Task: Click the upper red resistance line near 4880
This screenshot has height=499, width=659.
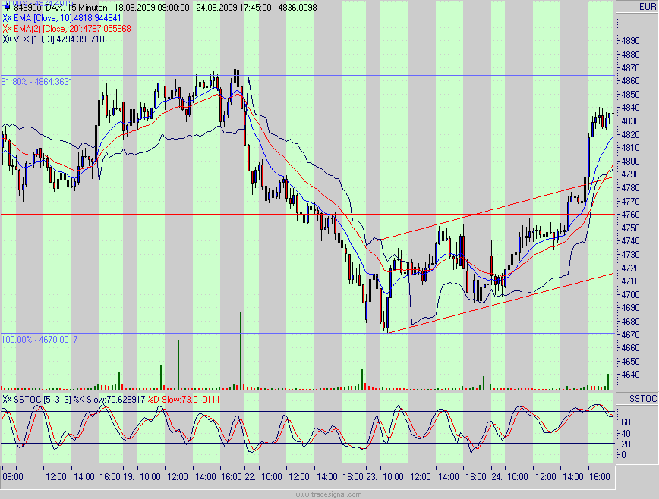Action: (425, 55)
